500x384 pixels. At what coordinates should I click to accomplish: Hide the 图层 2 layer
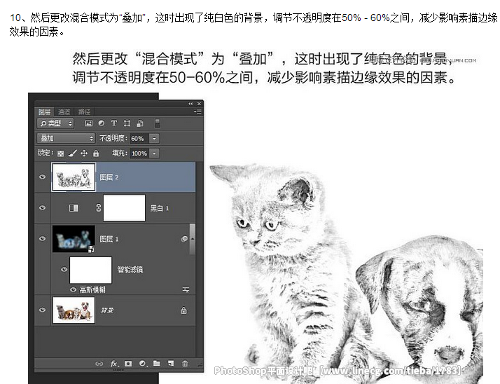(43, 177)
